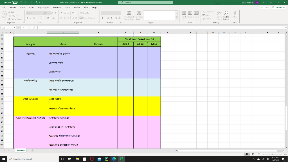Image resolution: width=288 pixels, height=162 pixels.
Task: Open the Font Color dropdown arrow
Action: point(56,18)
